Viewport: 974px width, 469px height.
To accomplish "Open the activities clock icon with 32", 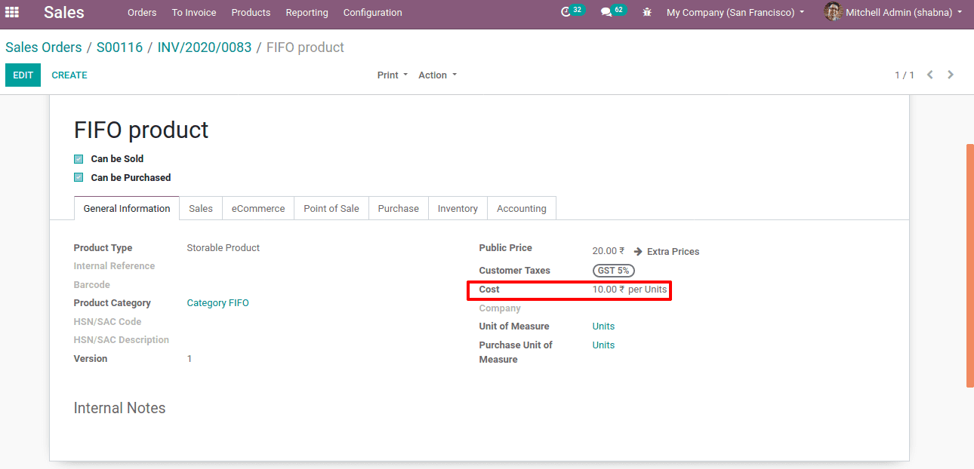I will coord(566,12).
